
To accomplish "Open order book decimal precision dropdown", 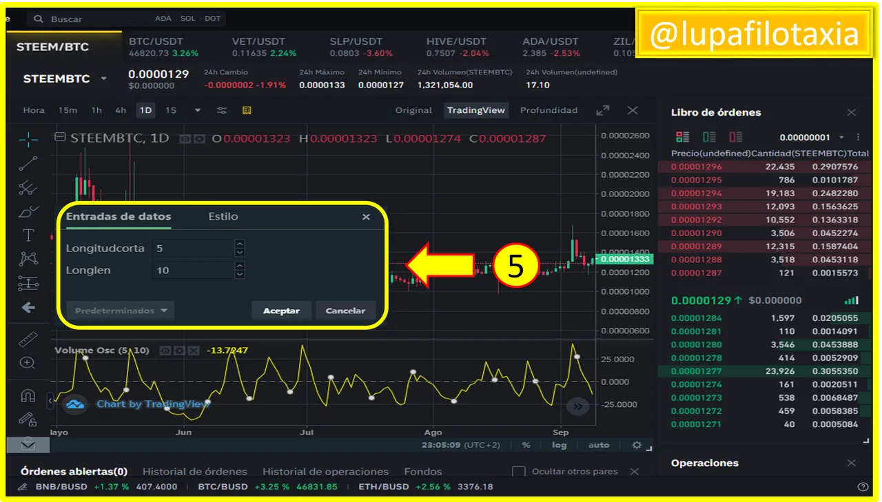I will [841, 138].
